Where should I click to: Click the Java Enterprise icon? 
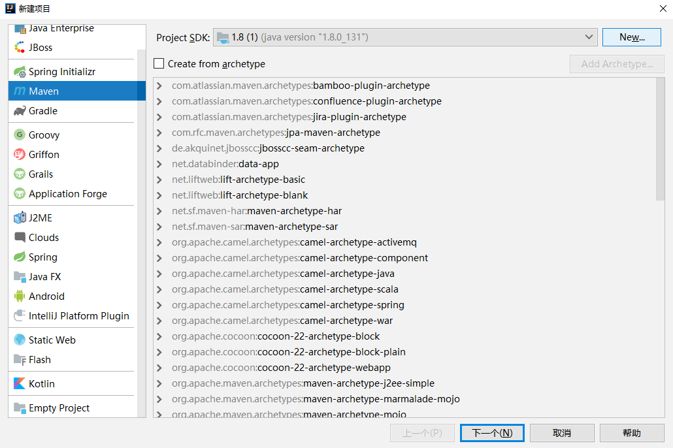(20, 29)
